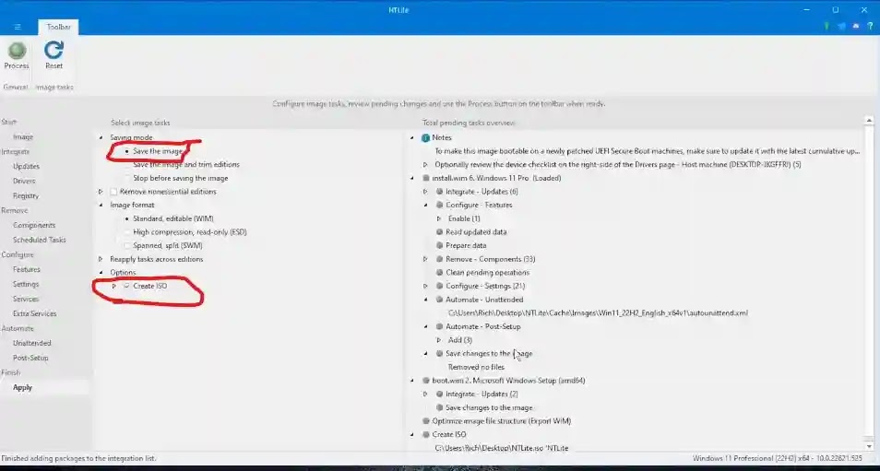Viewport: 880px width, 471px height.
Task: Click the autounattend.xml file path row
Action: point(598,312)
